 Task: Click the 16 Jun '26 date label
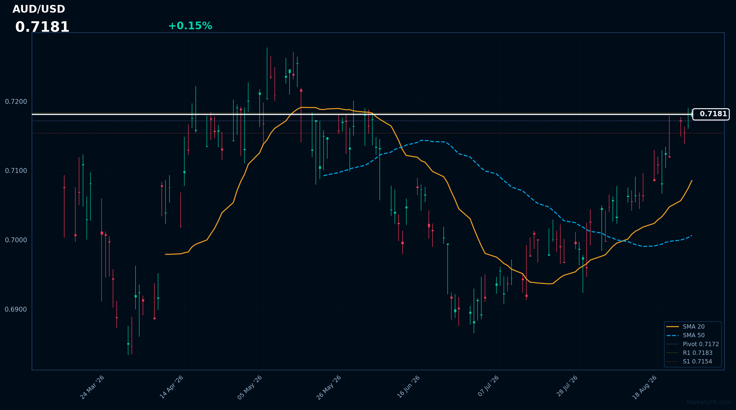(408, 387)
